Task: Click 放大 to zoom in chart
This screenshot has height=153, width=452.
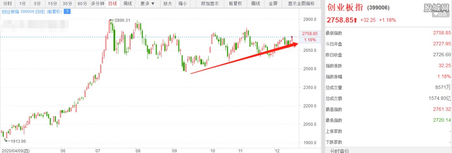Action: pos(167,4)
